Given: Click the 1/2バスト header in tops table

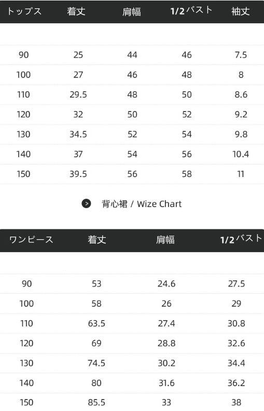Looking at the screenshot, I should [191, 10].
